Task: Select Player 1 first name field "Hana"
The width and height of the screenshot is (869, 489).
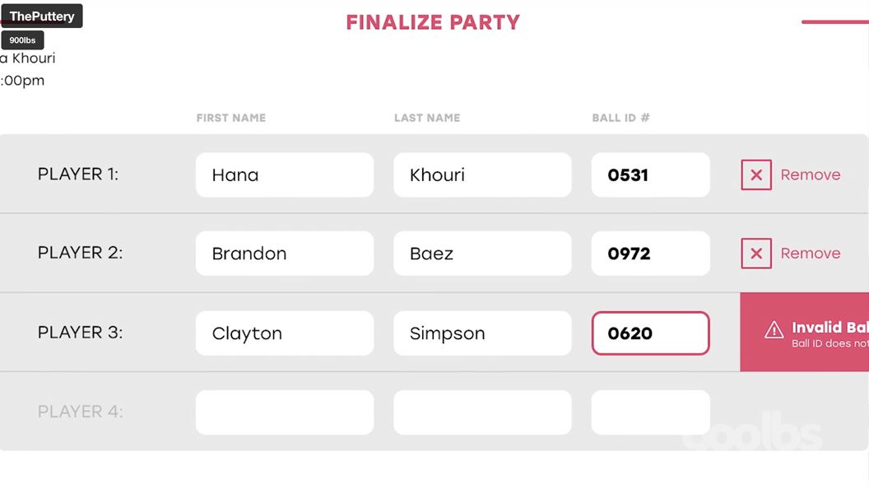Action: coord(284,175)
